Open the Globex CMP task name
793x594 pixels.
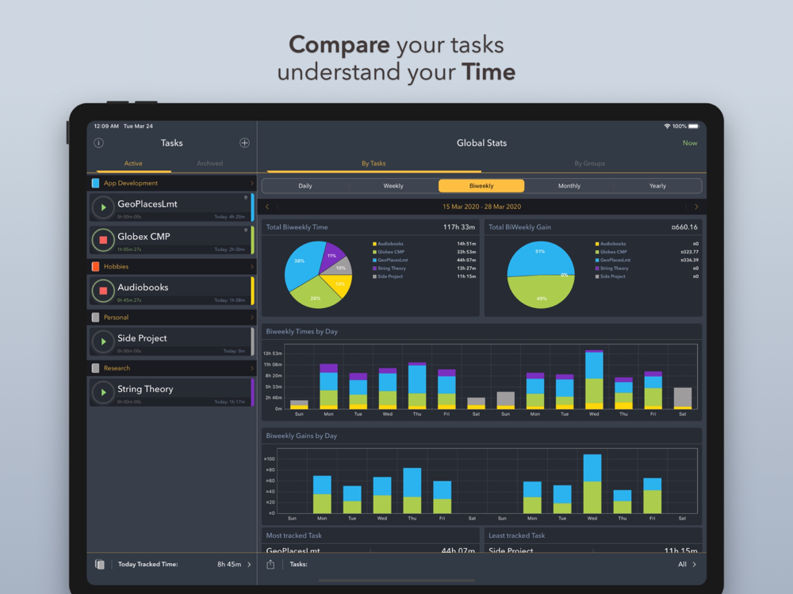click(x=144, y=236)
